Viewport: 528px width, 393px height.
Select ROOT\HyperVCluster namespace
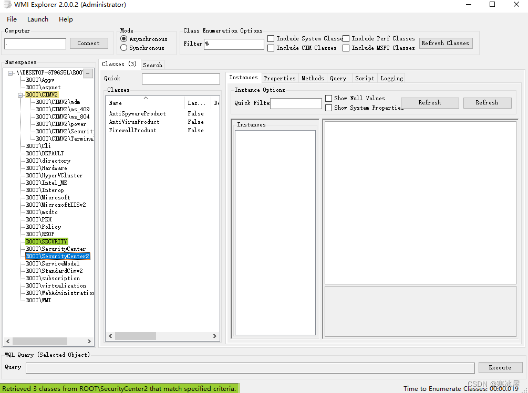(54, 175)
